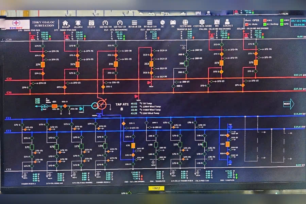Open the ALARM bell icon
Screen dimensions: 306x204
(78, 23)
